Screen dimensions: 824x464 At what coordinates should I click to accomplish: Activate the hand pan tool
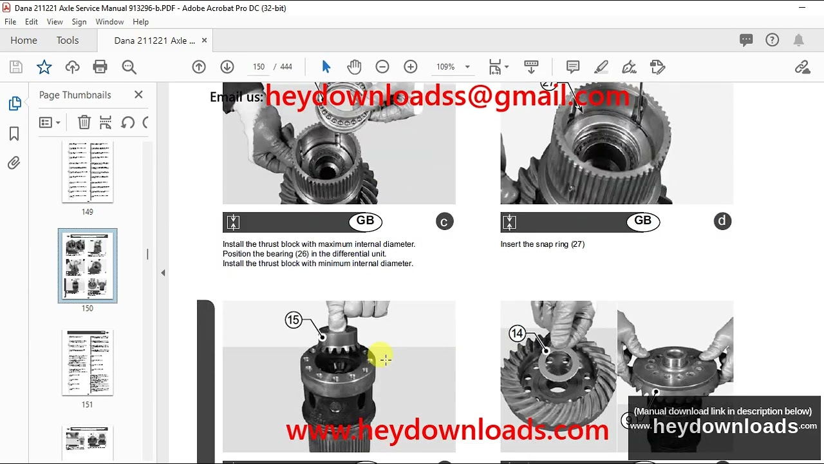354,67
